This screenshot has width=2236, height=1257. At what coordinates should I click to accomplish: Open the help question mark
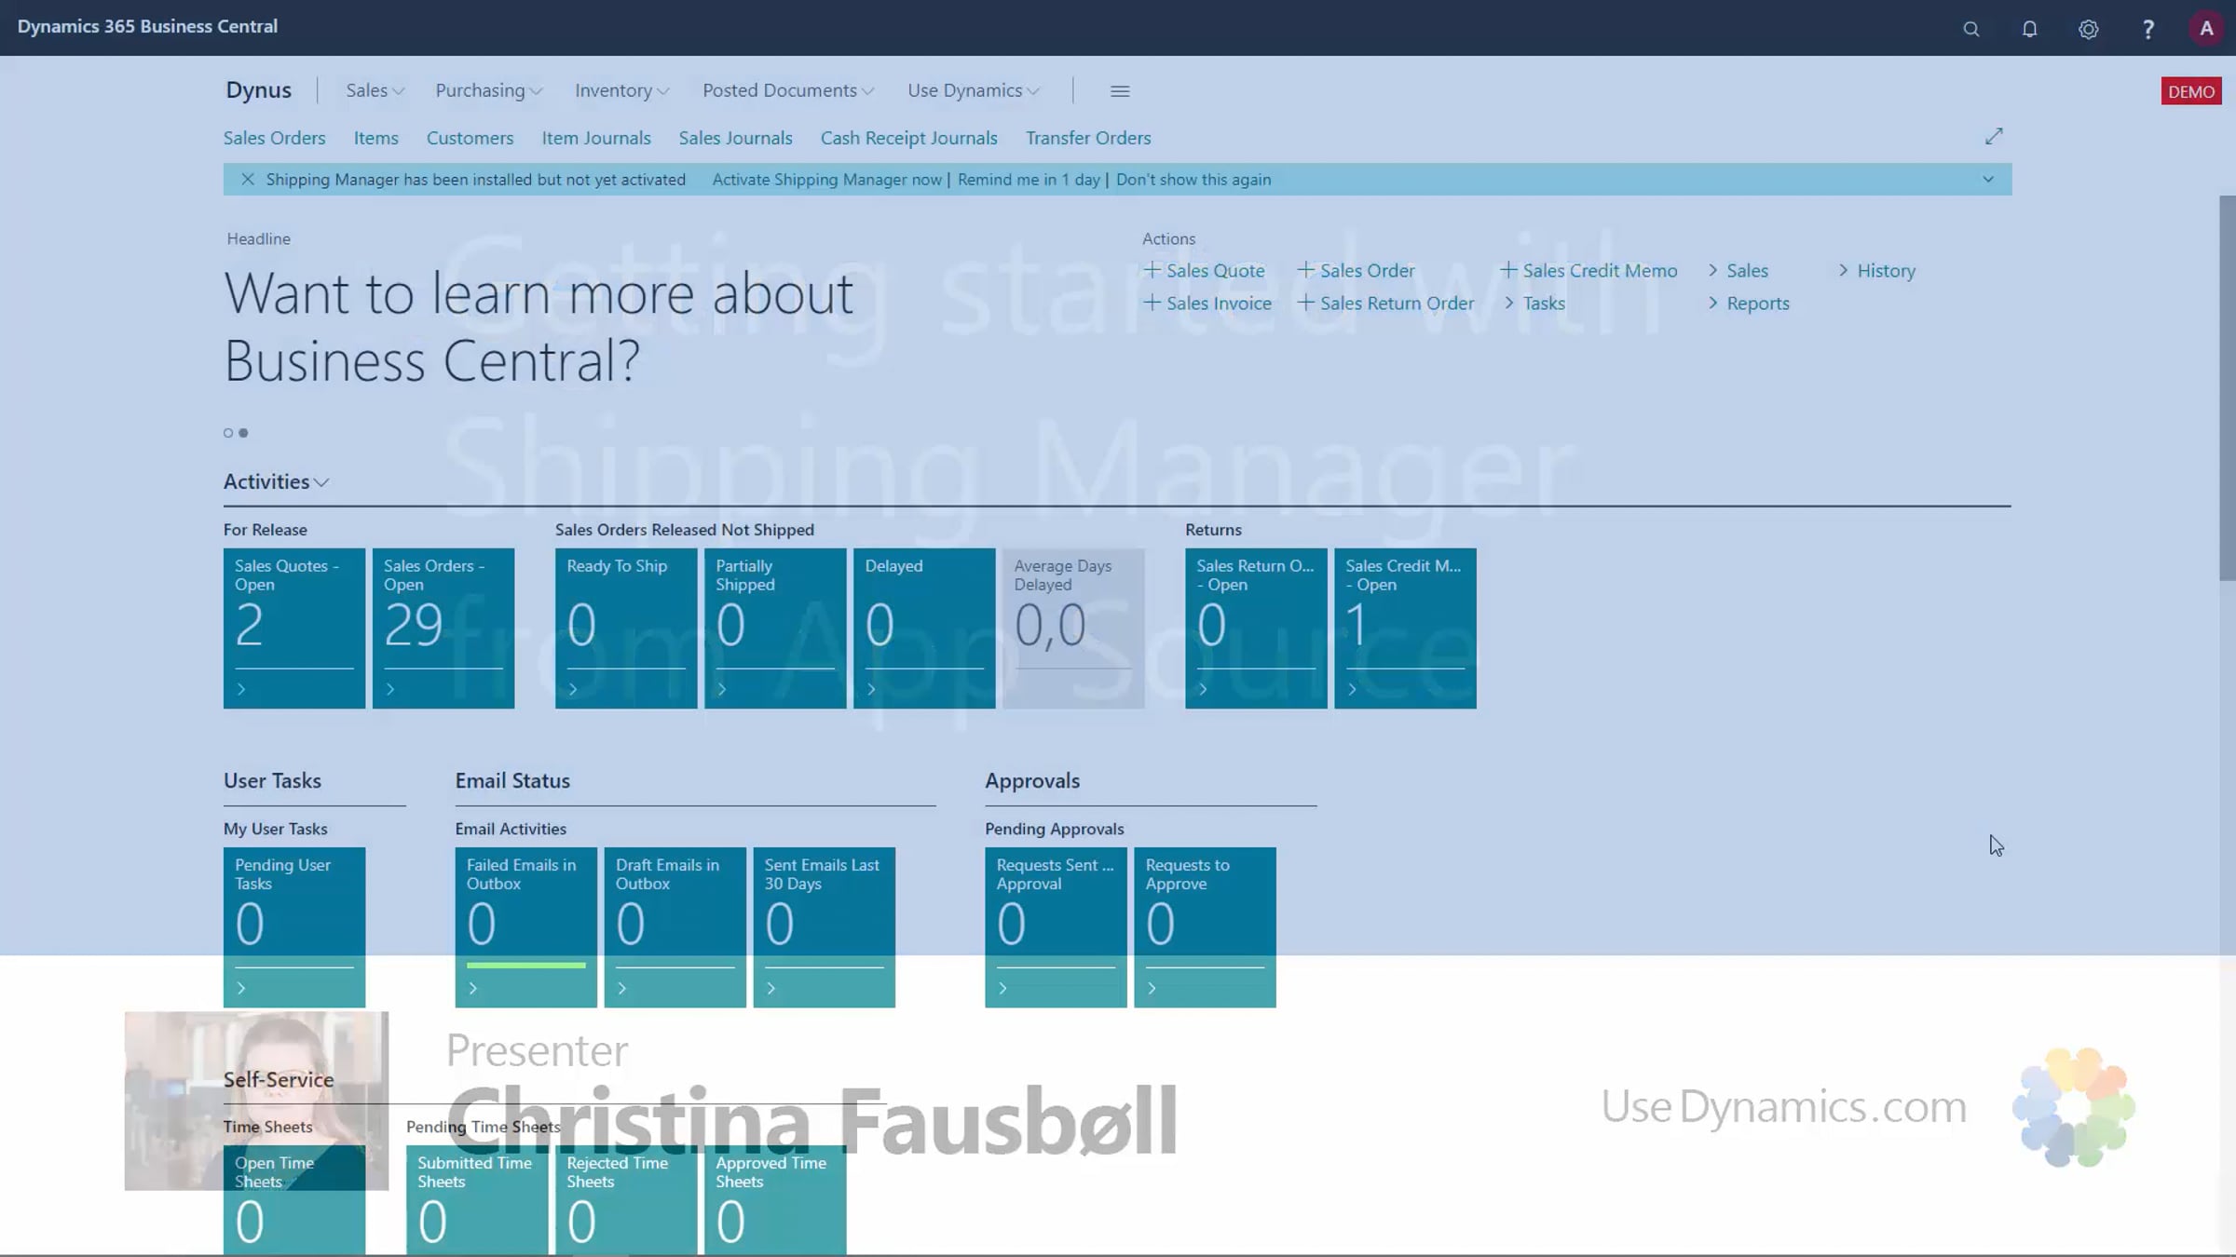tap(2147, 29)
